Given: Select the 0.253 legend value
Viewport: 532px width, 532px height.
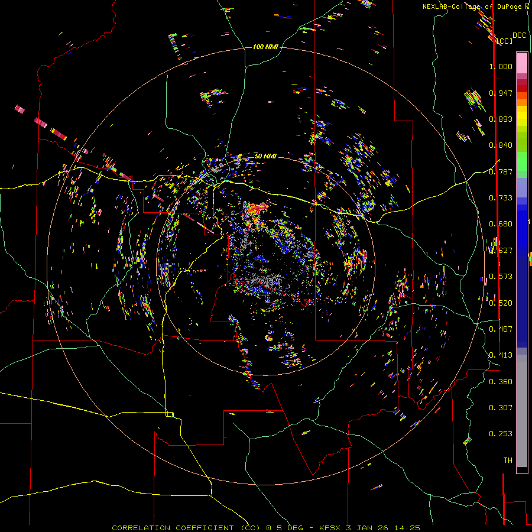Looking at the screenshot, I should 501,434.
